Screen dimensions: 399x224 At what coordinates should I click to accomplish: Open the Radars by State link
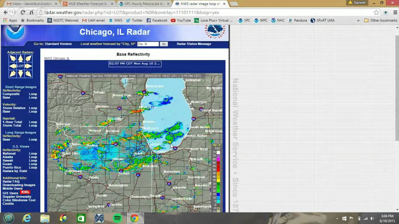coord(15,171)
